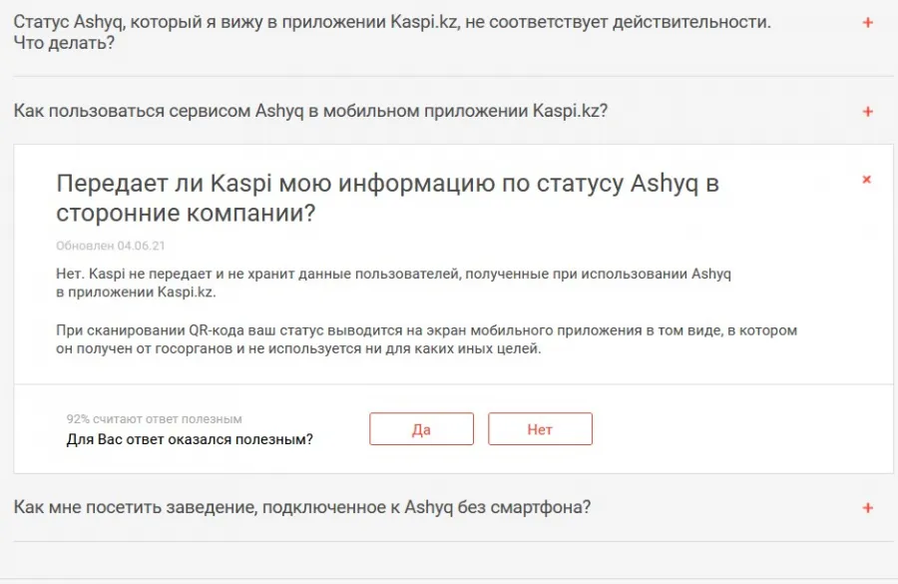Screen dimensions: 898x584
Task: Click plus icon next to 'Как мне посетить заведение'
Action: point(868,508)
